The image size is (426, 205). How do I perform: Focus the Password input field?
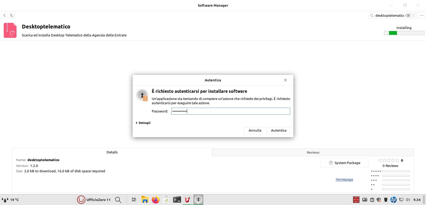[x=231, y=111]
